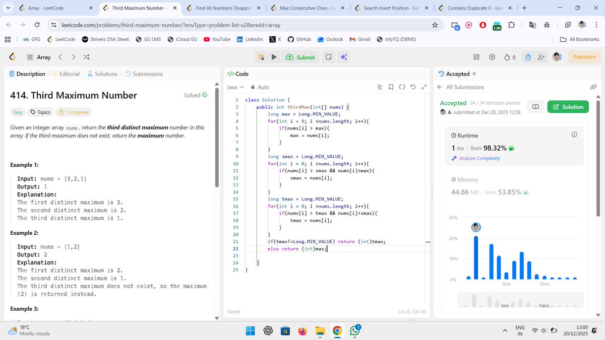Image resolution: width=605 pixels, height=340 pixels.
Task: Open Strivers DSA Sheet bookmark
Action: pyautogui.click(x=105, y=39)
